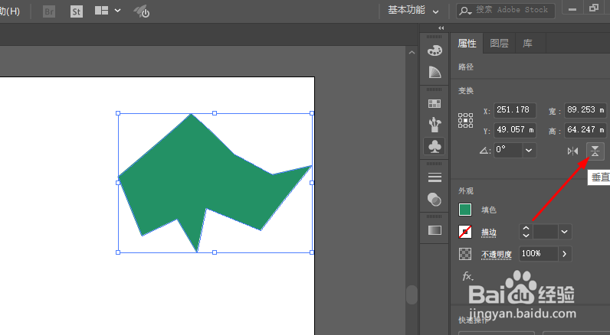The width and height of the screenshot is (610, 335).
Task: Click canvas scroll up arrow
Action: 412,53
